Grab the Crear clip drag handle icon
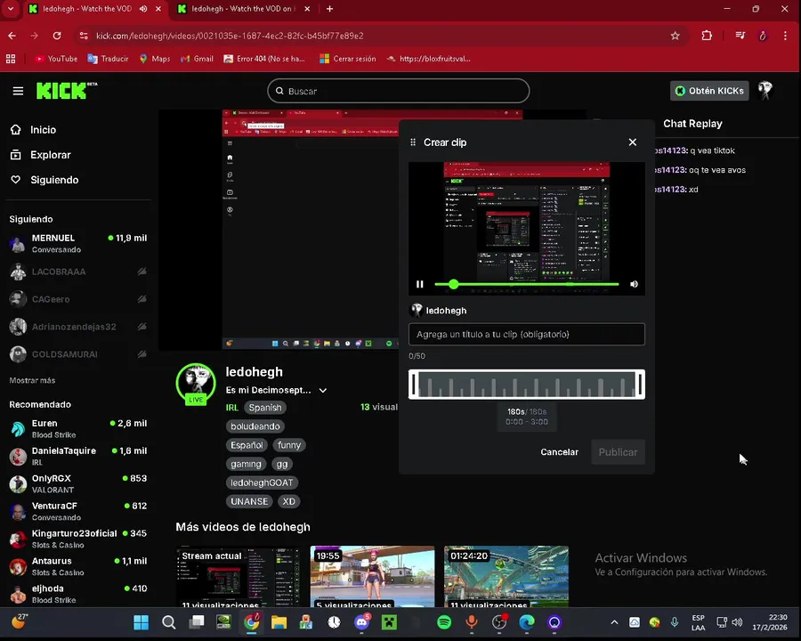Screen dimensions: 801x641 (x=413, y=142)
